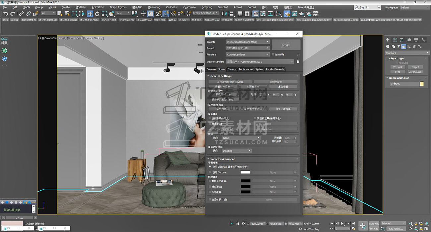Open the Rendering menu

pyautogui.click(x=154, y=7)
